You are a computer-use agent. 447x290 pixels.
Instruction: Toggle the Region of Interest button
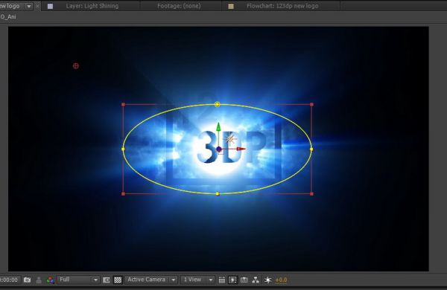coord(107,280)
